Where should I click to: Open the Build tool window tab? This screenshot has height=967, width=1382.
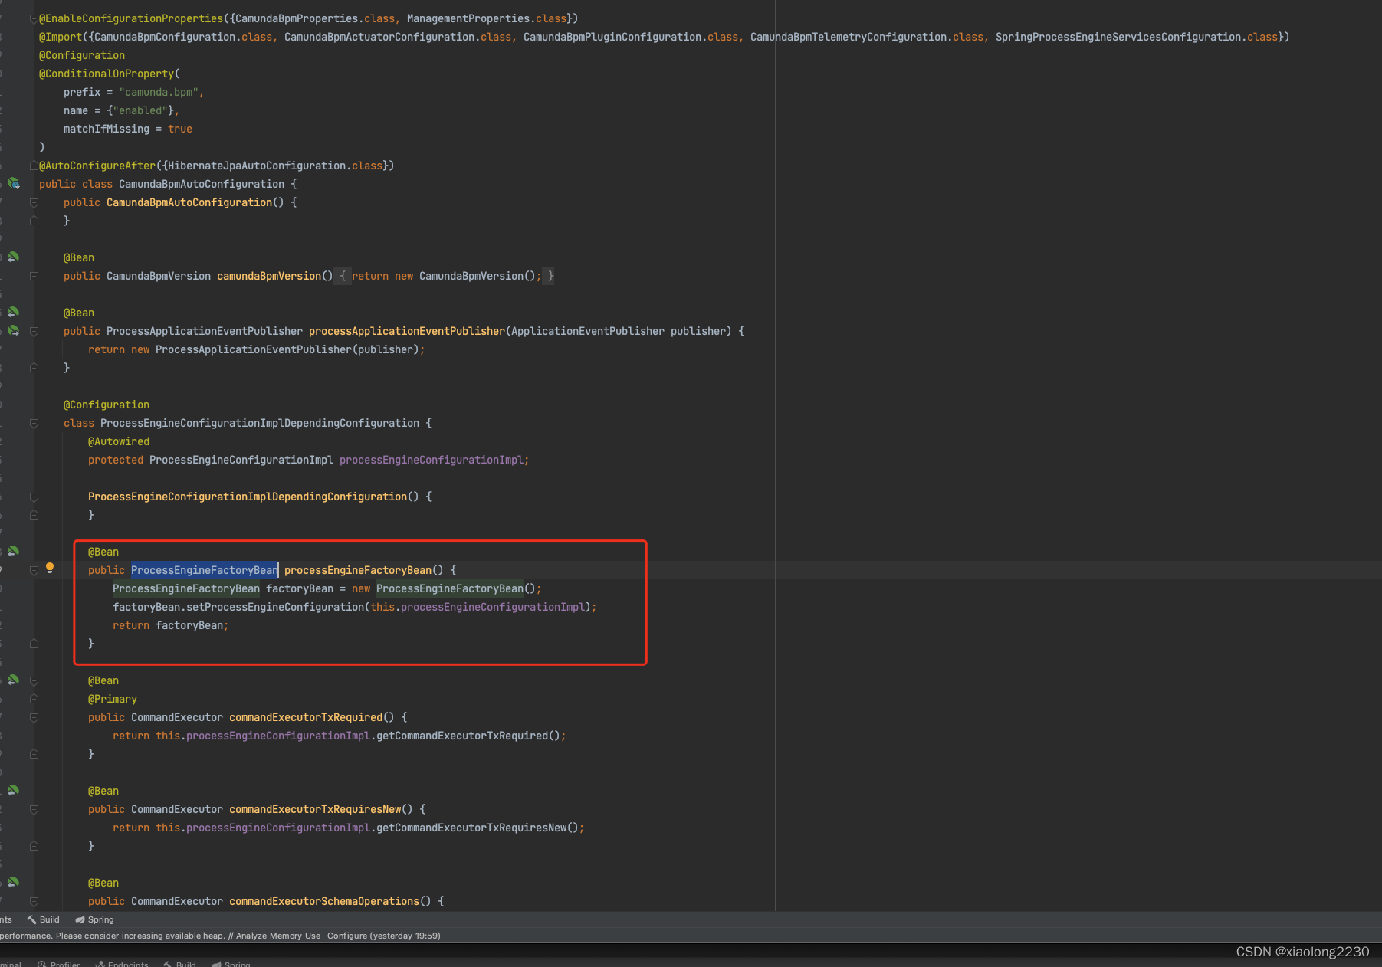(x=44, y=919)
